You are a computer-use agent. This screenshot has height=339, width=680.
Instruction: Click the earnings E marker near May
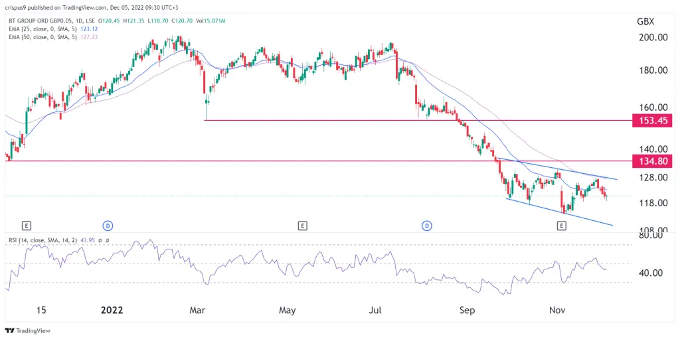[x=302, y=226]
